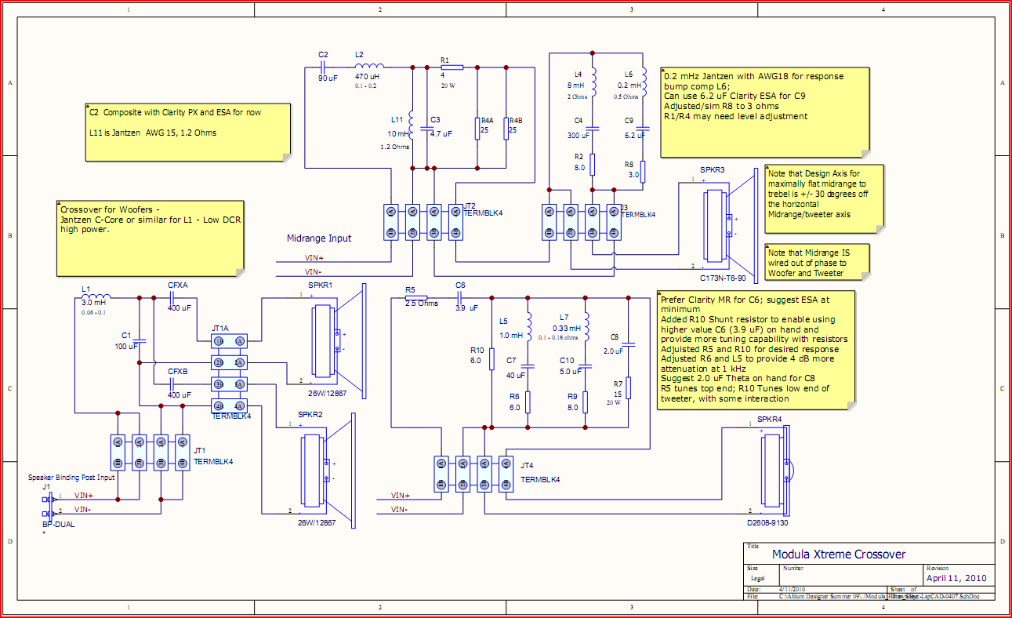Pick the C6 3.9 uF capacitor
This screenshot has width=1012, height=618.
click(x=459, y=298)
